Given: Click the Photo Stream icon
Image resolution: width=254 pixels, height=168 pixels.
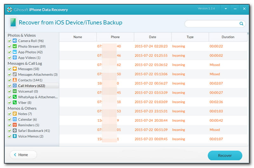Looking at the screenshot, I should click(15, 47).
